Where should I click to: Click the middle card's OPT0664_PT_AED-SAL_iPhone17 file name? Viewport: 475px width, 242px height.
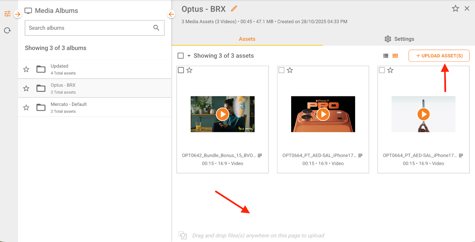coord(319,155)
